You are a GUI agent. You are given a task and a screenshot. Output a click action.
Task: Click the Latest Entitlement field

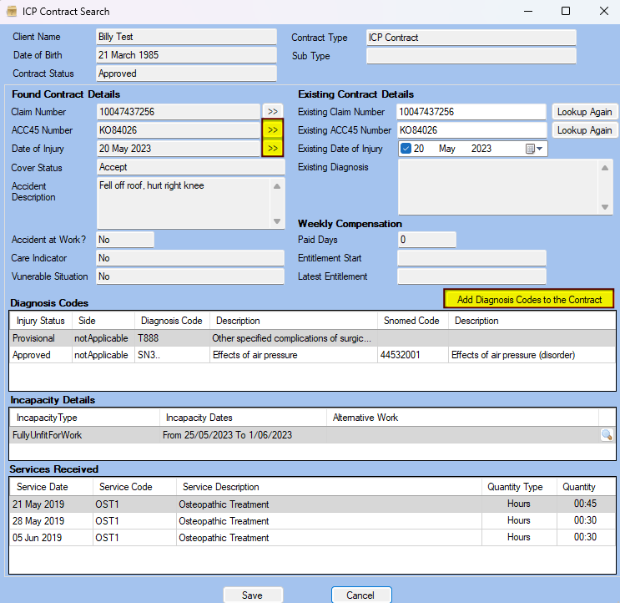(x=471, y=276)
